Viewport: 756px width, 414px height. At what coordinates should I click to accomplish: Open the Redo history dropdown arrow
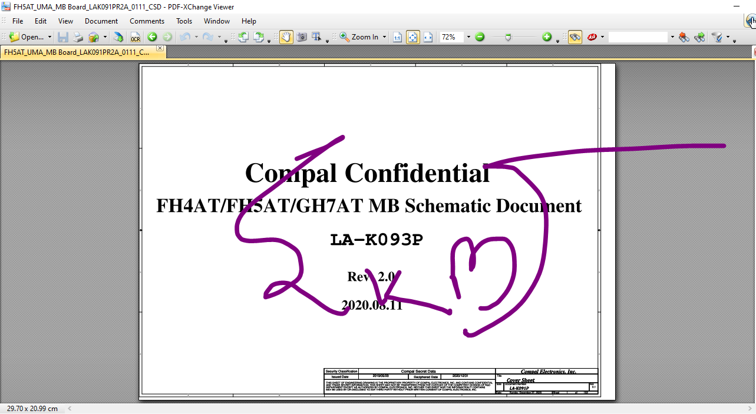tap(219, 37)
